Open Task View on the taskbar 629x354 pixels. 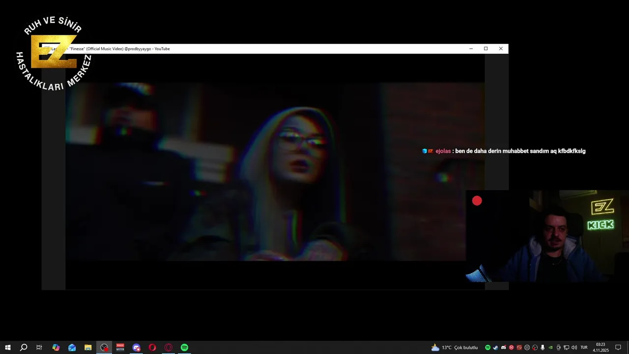[x=39, y=348]
